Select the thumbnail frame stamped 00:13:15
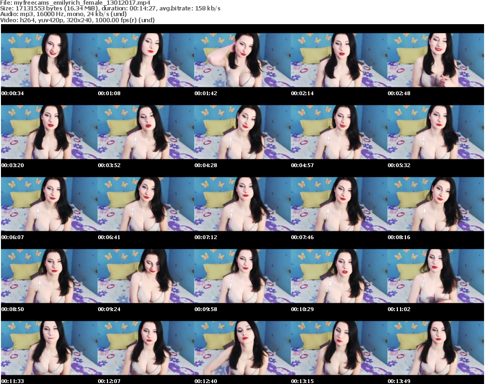Viewport: 485px width, 384px height. 339,348
